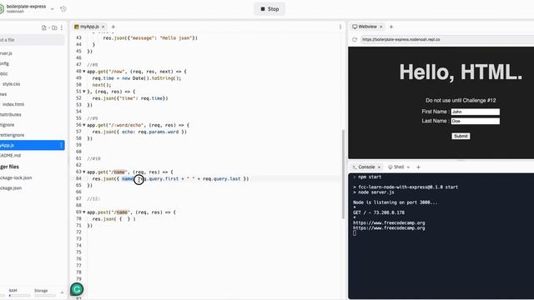Click the Hello, HTML. heading
The height and width of the screenshot is (300, 534).
461,72
